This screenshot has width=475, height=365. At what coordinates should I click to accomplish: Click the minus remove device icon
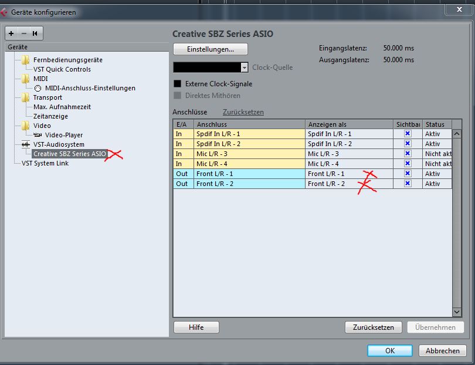pyautogui.click(x=24, y=33)
